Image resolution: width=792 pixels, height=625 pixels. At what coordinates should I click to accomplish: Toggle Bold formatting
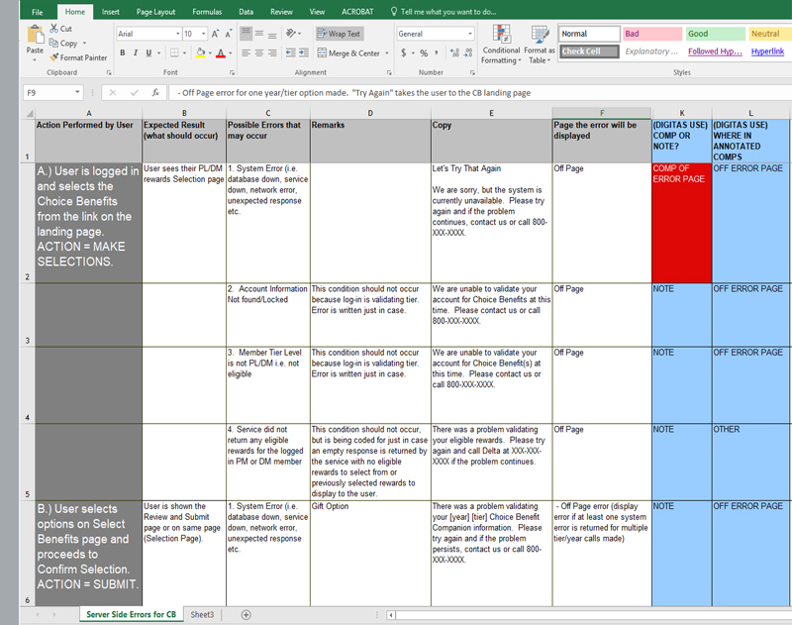(x=122, y=52)
